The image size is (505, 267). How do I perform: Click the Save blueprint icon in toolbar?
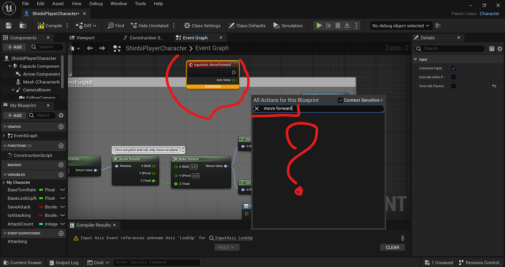point(8,26)
